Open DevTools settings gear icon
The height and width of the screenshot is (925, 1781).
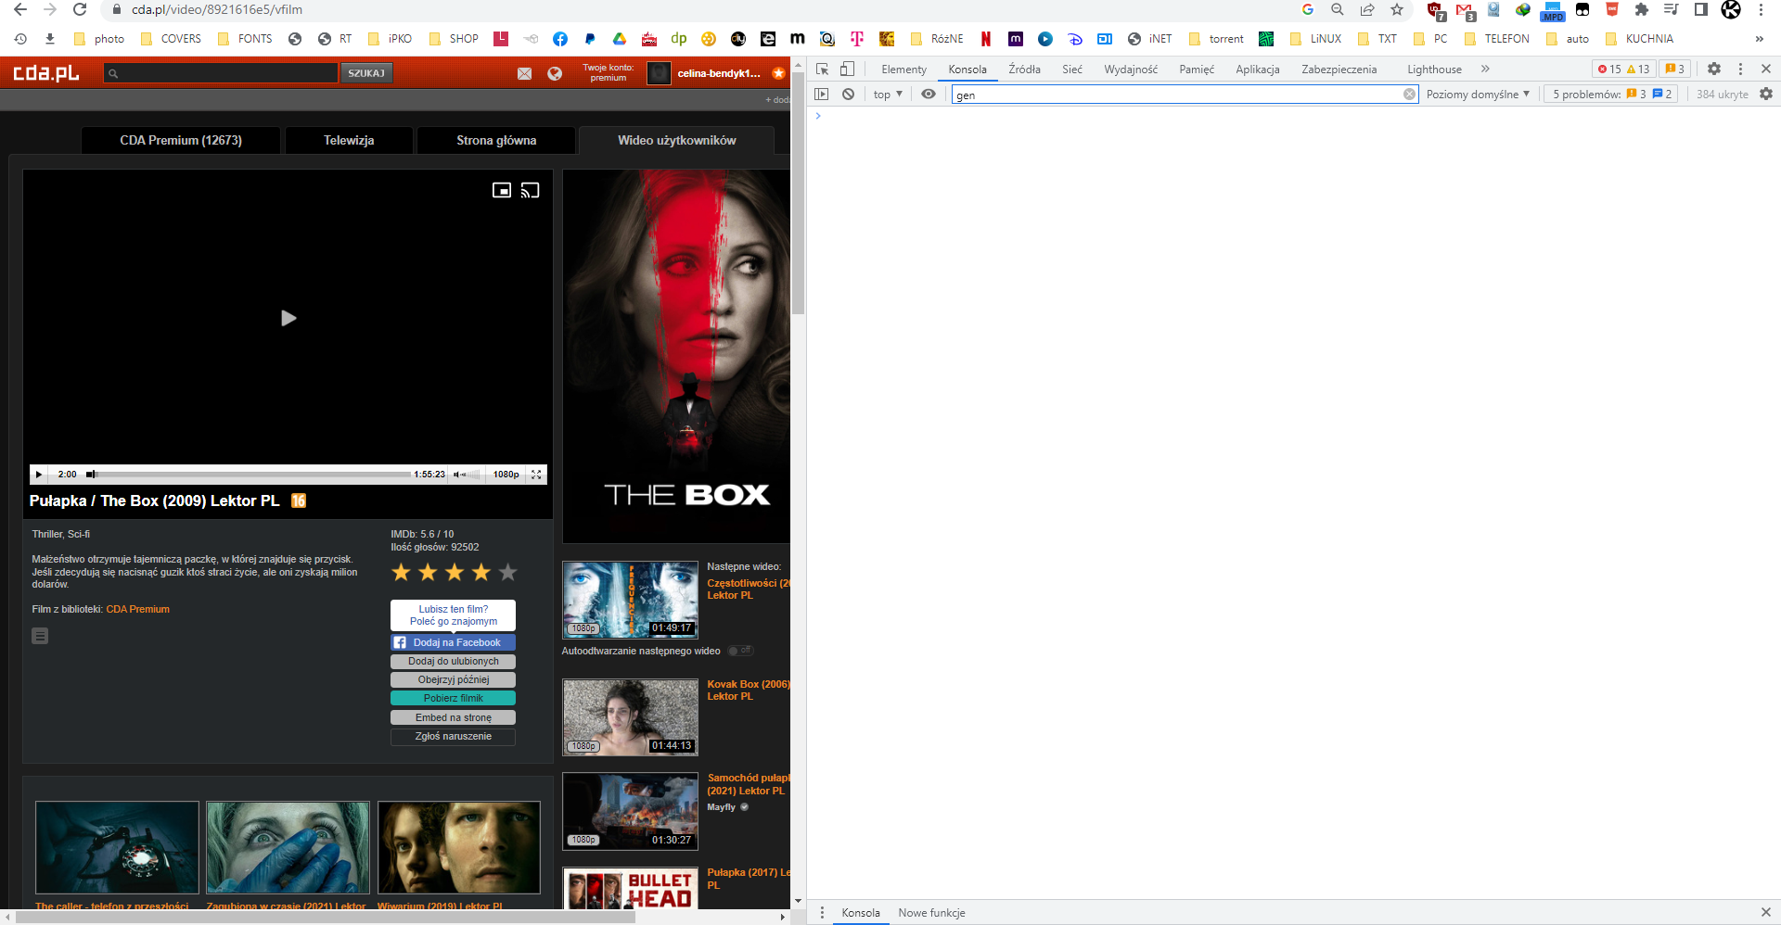pyautogui.click(x=1714, y=69)
